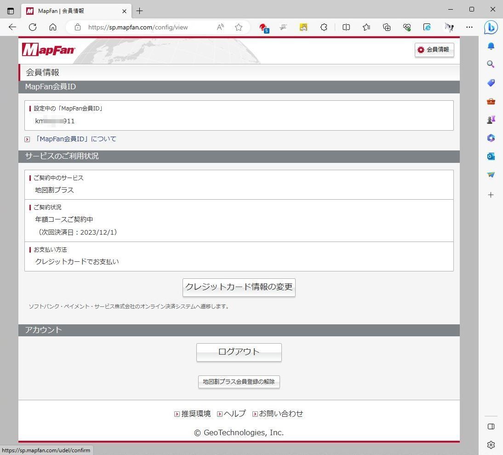Click the お支払い方法 label
Image resolution: width=503 pixels, height=455 pixels.
(x=50, y=250)
